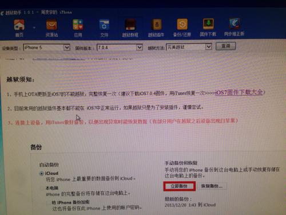The image size is (286, 215).
Task: Click the 查询 query button
Action: tap(226, 46)
